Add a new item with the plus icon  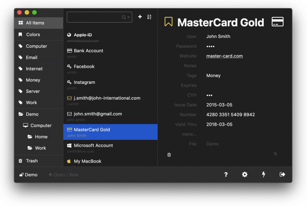[x=140, y=17]
